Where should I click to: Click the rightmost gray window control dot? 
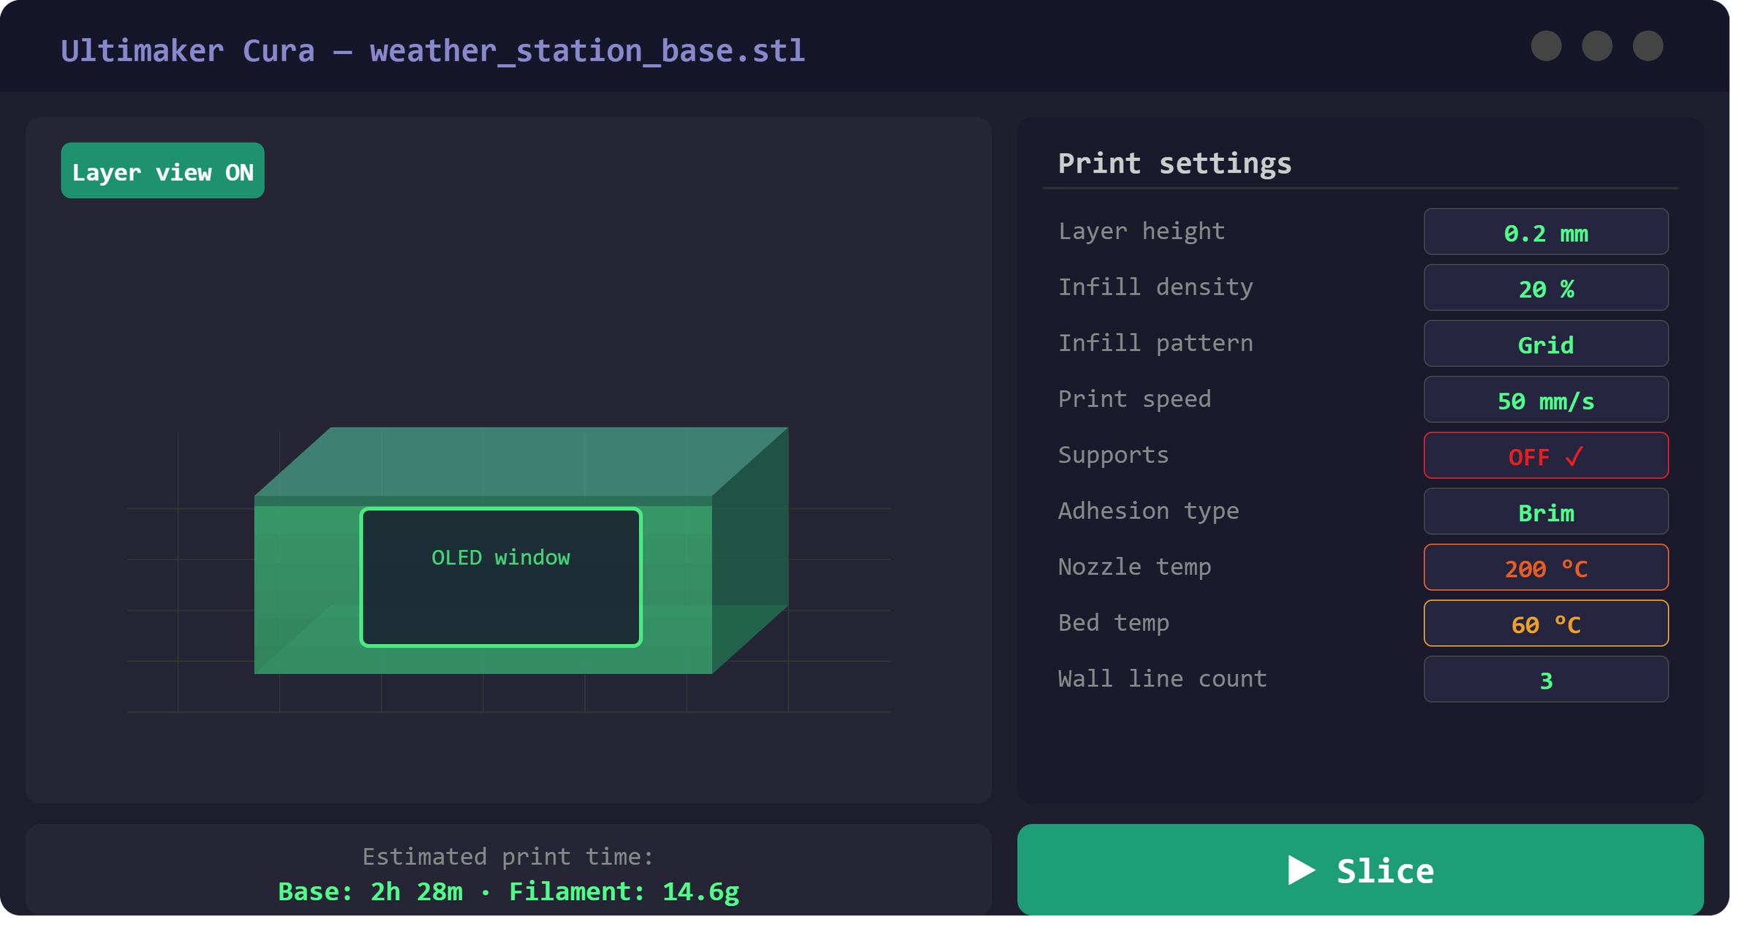point(1648,46)
